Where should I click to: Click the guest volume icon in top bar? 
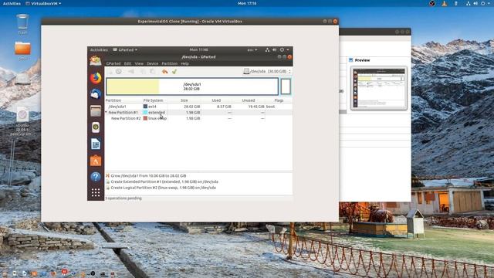(x=275, y=49)
